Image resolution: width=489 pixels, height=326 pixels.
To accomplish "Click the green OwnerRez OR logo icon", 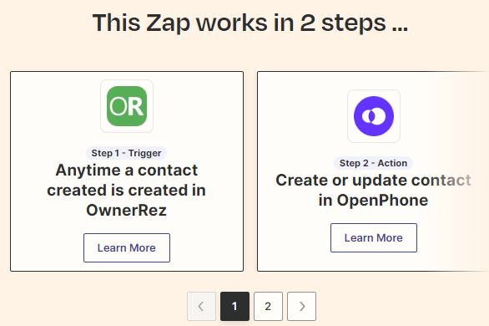I will pos(127,106).
